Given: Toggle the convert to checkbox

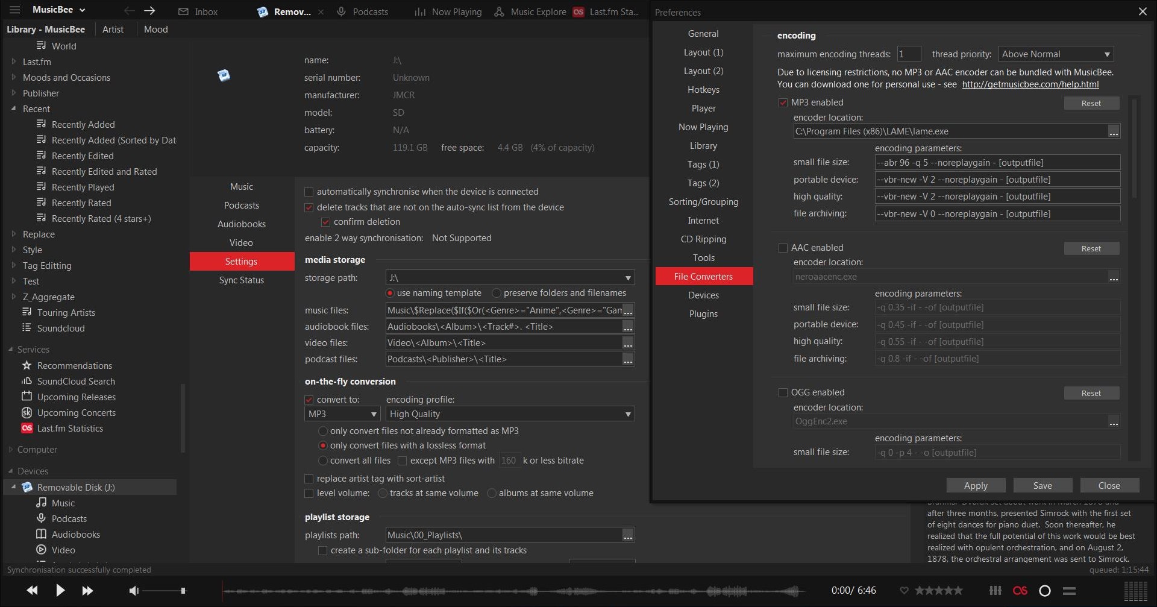Looking at the screenshot, I should click(309, 400).
